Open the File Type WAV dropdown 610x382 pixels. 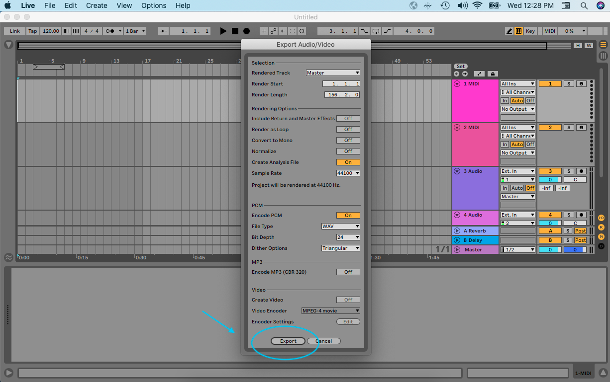tap(340, 227)
